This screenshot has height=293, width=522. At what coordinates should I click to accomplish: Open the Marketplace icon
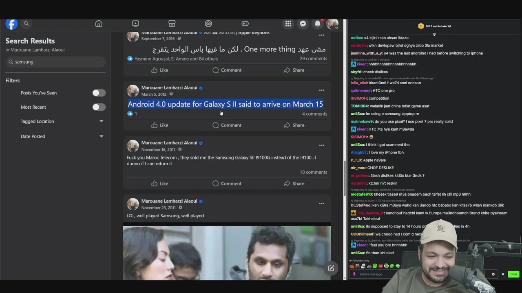[x=172, y=24]
